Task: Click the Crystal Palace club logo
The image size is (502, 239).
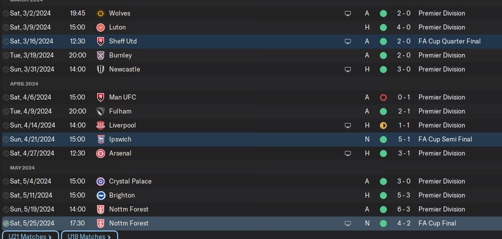Action: click(100, 181)
